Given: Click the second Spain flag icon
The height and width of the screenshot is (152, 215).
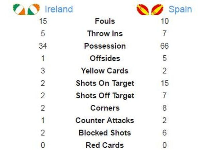Looking at the screenshot, I should pyautogui.click(x=157, y=10).
